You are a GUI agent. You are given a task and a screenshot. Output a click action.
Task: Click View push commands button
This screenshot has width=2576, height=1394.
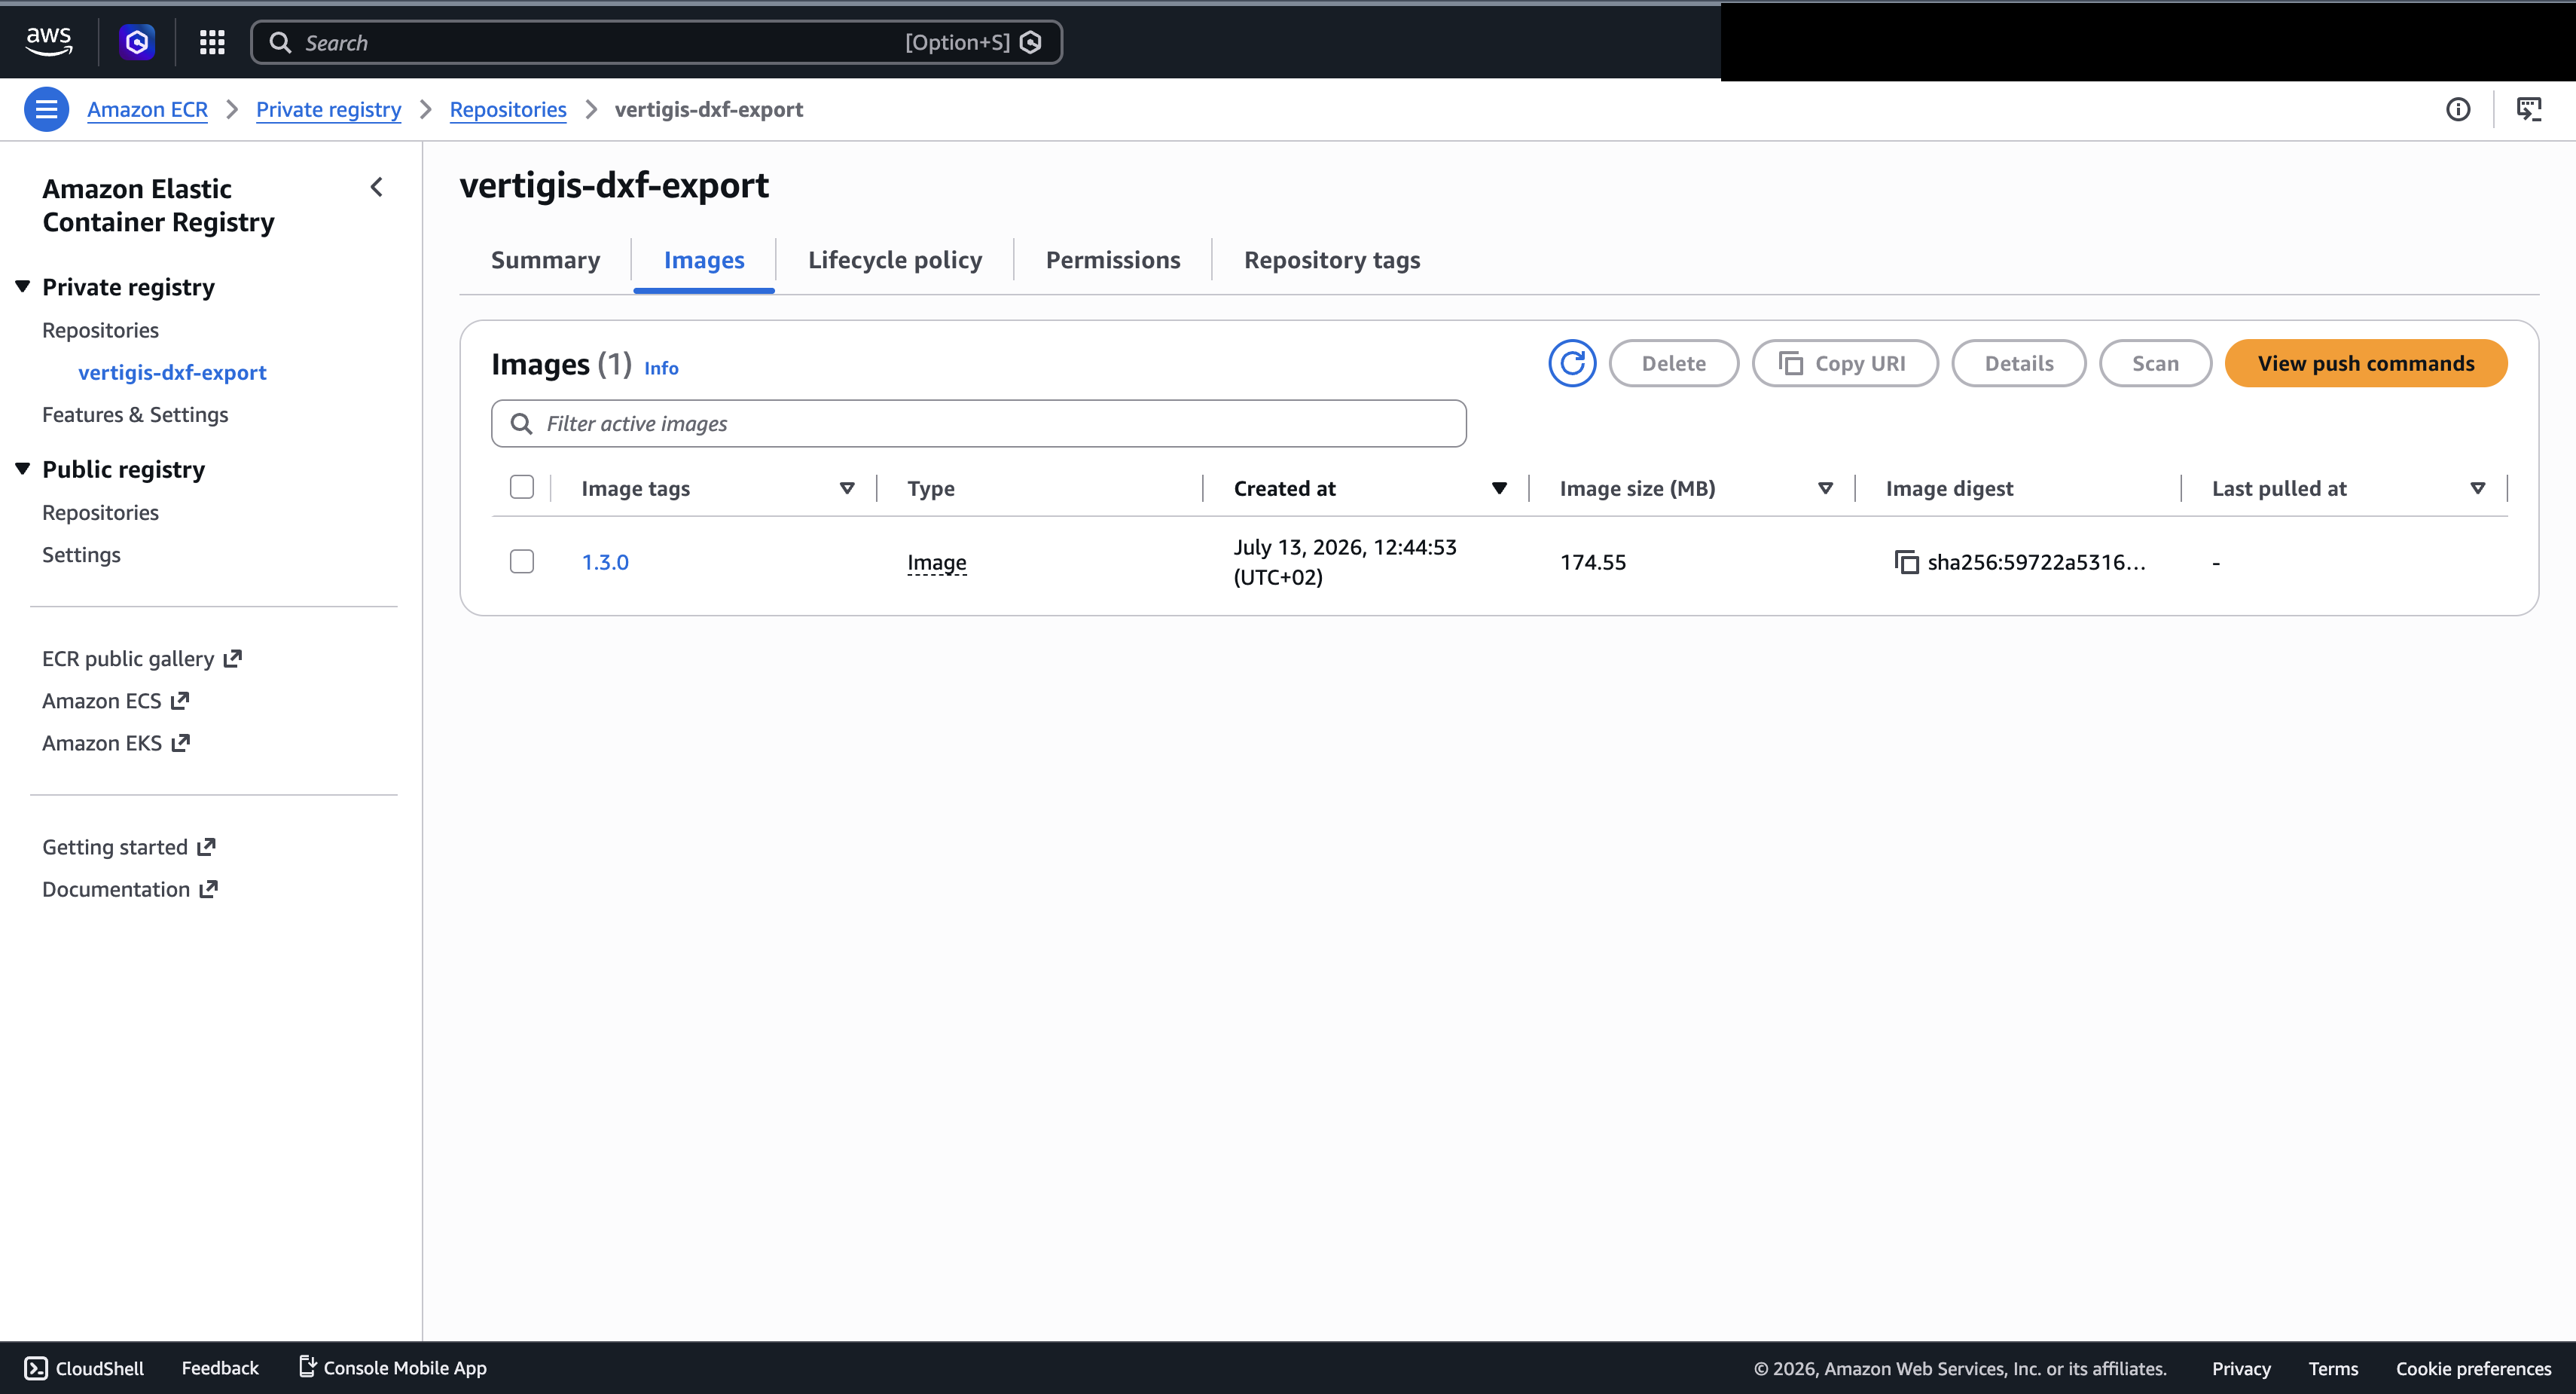(2365, 363)
